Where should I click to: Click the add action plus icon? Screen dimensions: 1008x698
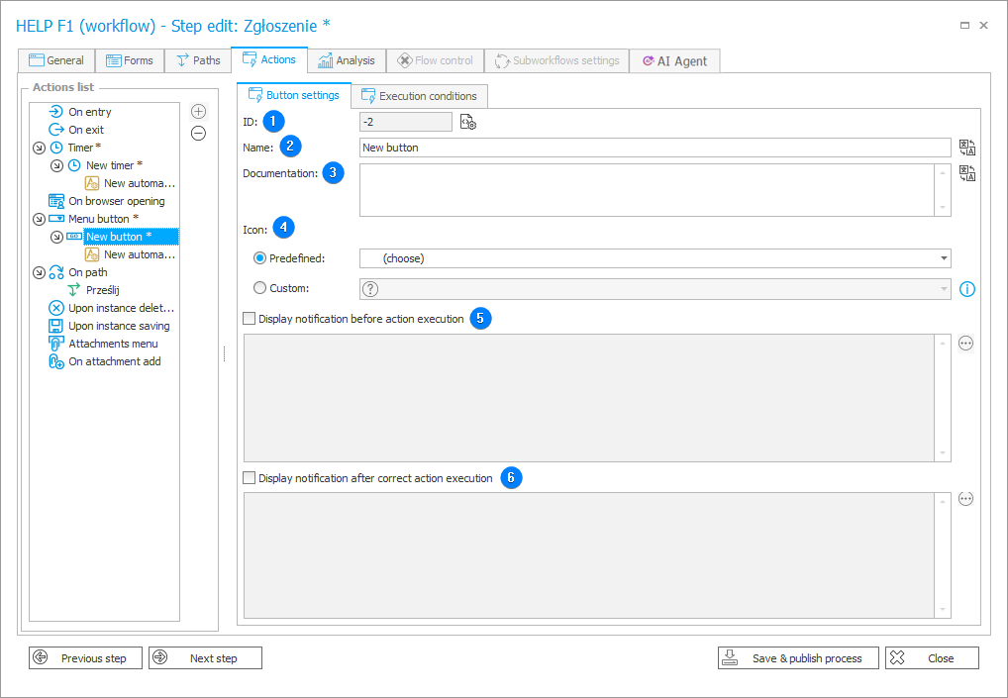click(x=198, y=112)
